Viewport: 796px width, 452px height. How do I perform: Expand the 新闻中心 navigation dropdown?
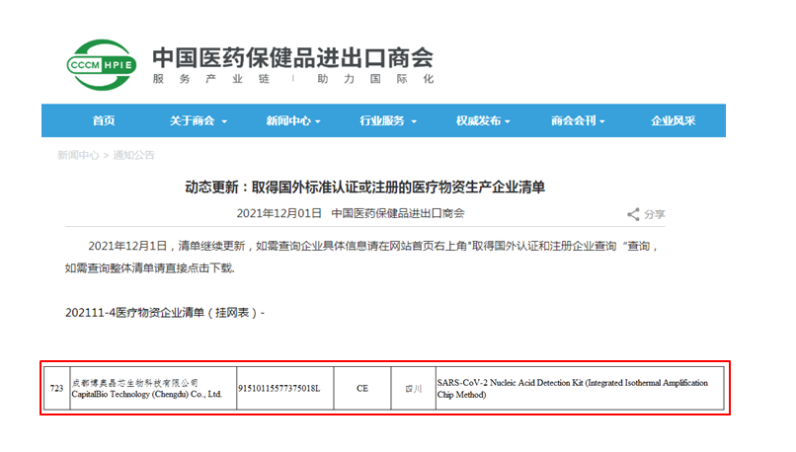293,121
